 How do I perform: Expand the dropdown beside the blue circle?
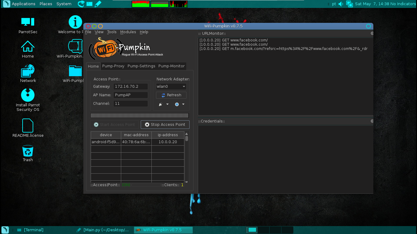pos(183,104)
